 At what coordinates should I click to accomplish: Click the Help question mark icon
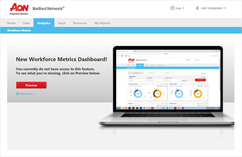click(172, 8)
